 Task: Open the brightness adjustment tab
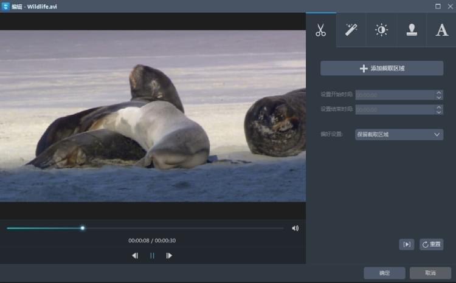coord(381,30)
